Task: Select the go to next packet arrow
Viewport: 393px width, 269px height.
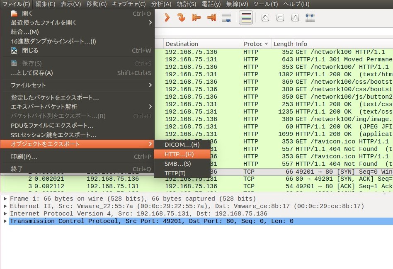Action: point(167,17)
